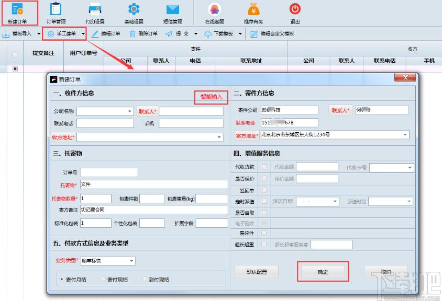Click the 寄方备注 remarks field

tap(154, 210)
